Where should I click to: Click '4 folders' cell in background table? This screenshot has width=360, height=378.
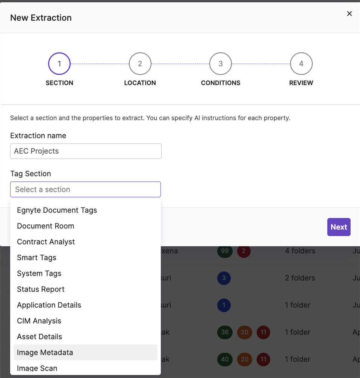pos(300,251)
